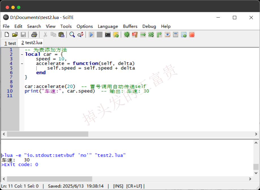The width and height of the screenshot is (260, 190).
Task: Open the Language menu
Action: [x=108, y=26]
